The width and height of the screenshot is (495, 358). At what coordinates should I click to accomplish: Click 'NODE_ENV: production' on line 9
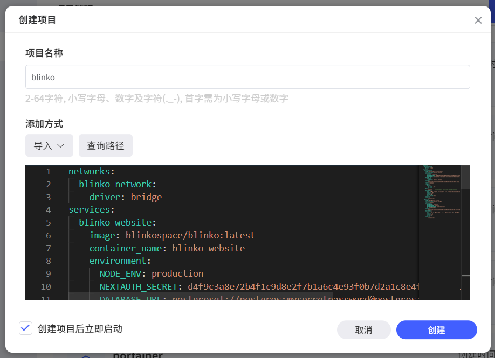tap(151, 274)
